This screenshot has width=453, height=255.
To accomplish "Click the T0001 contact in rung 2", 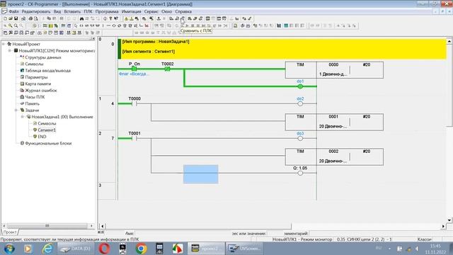I will [x=134, y=138].
